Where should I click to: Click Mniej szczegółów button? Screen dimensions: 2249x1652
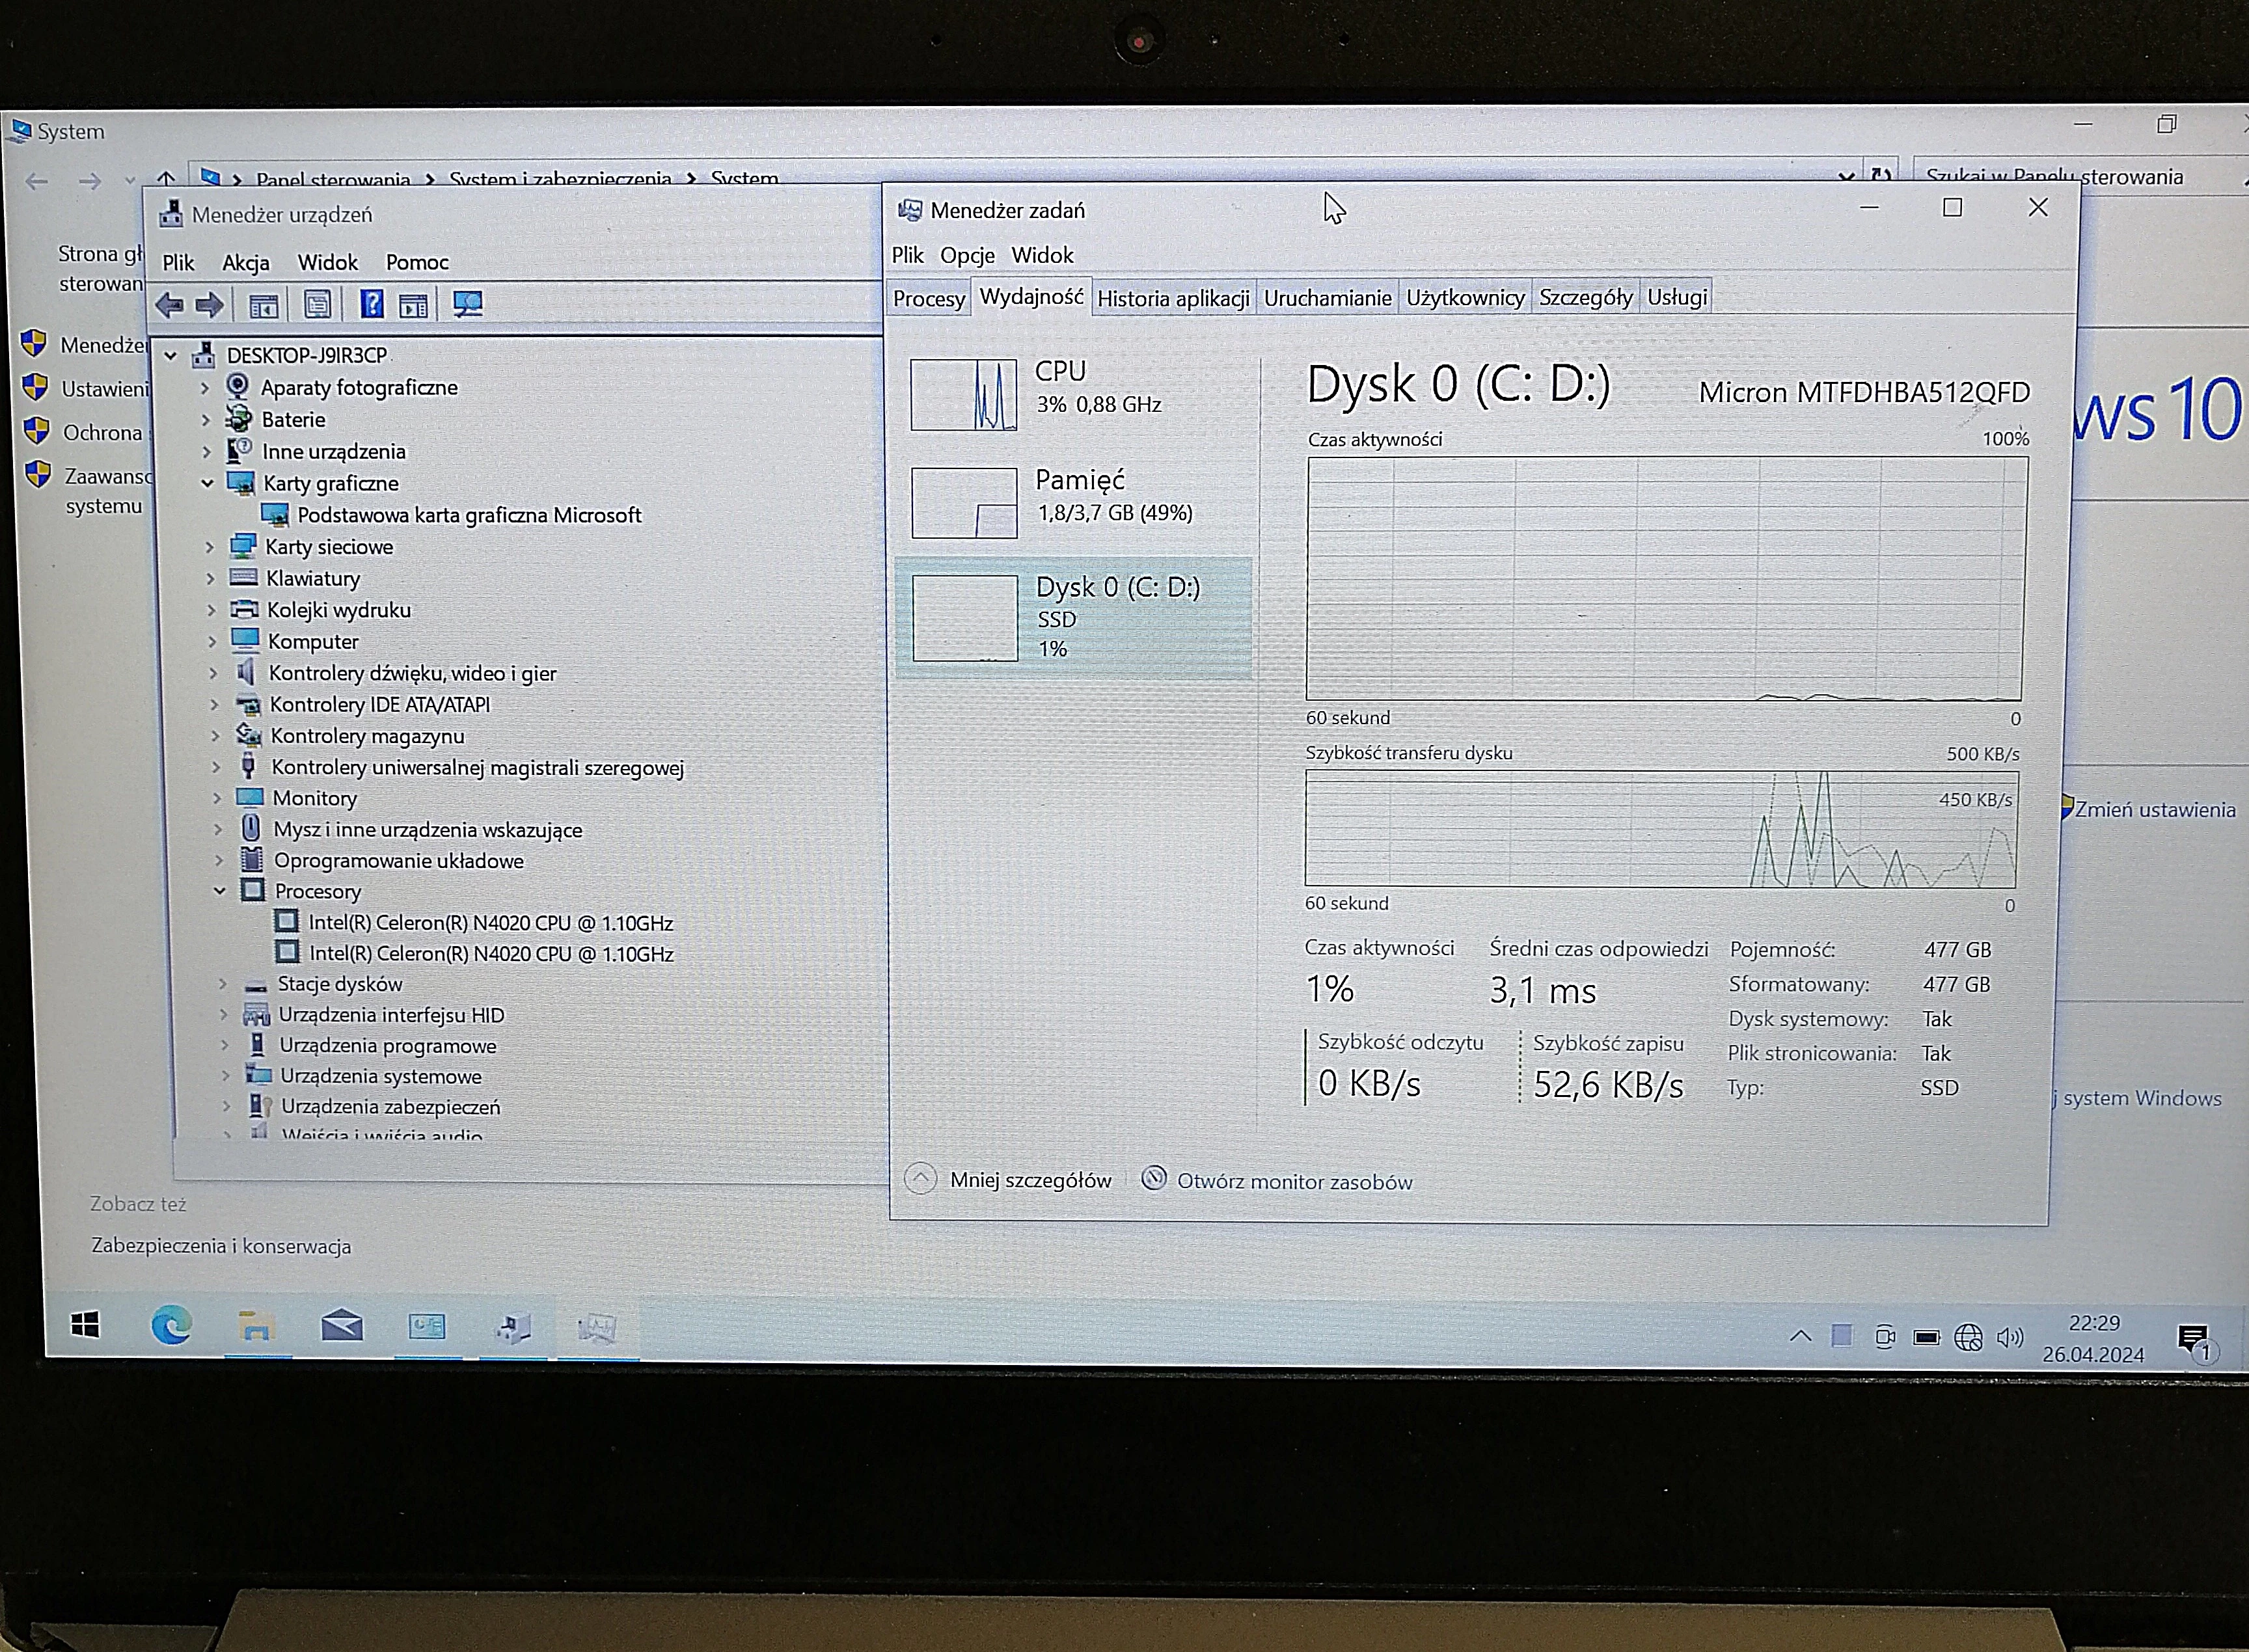(1009, 1180)
